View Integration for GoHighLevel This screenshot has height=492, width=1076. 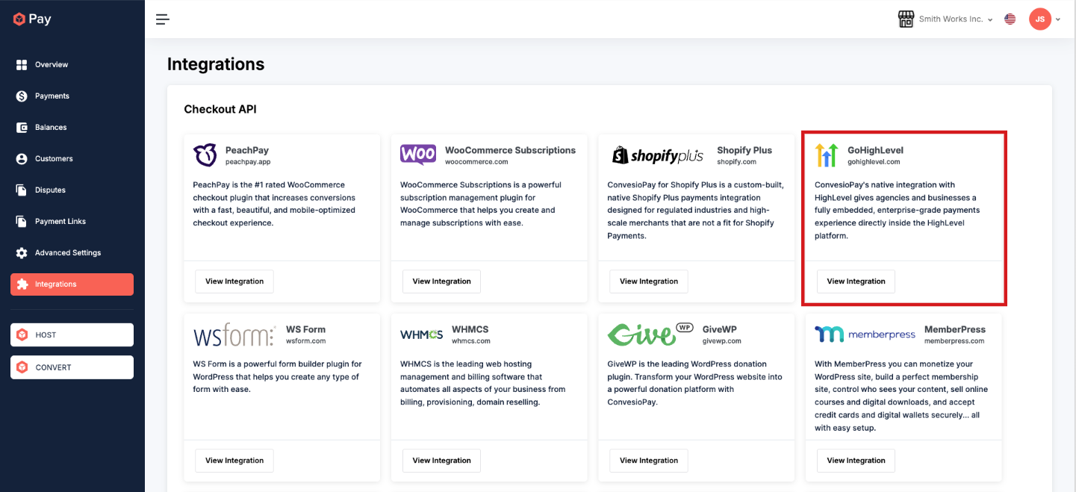856,281
